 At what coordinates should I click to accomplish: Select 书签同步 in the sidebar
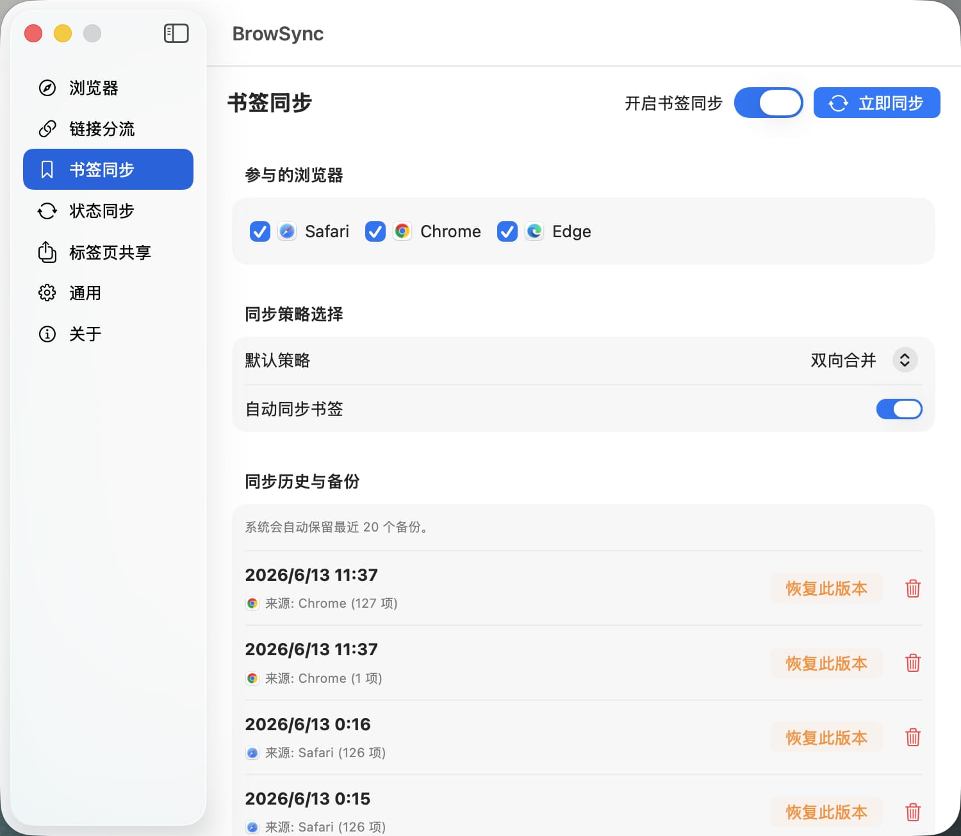point(108,169)
